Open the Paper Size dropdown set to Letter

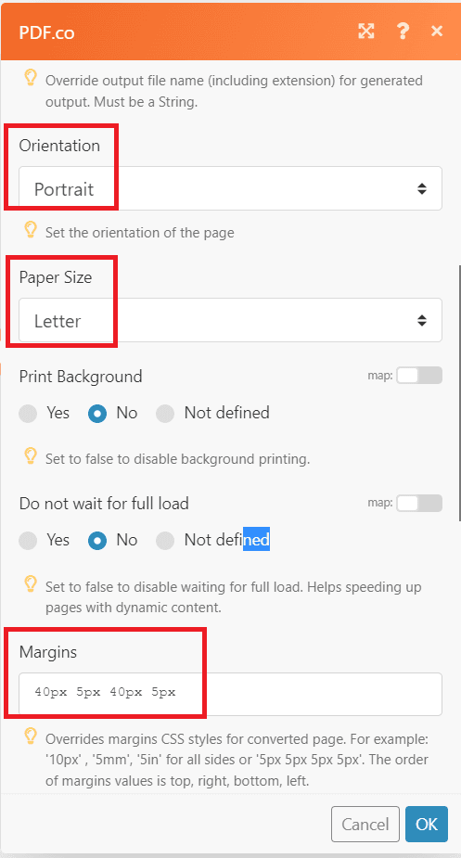tap(230, 320)
